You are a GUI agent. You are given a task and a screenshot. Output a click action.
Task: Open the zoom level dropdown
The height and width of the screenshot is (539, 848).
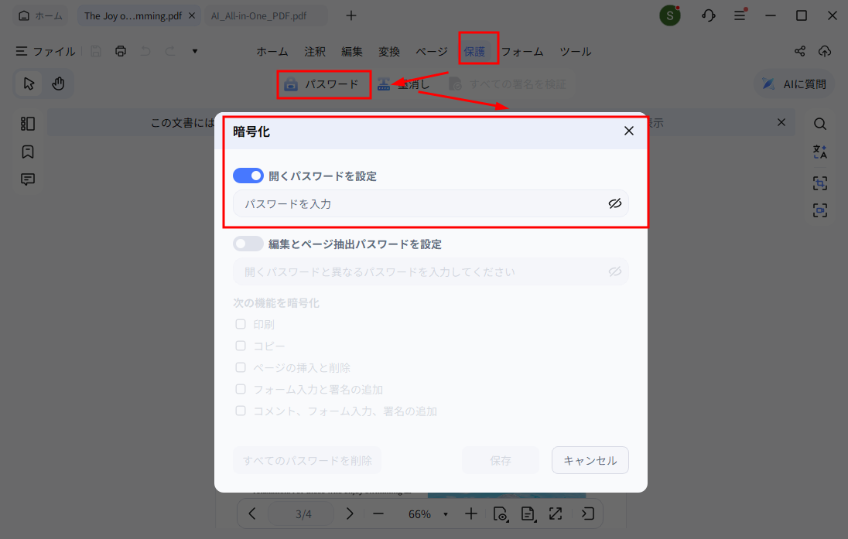coord(445,513)
